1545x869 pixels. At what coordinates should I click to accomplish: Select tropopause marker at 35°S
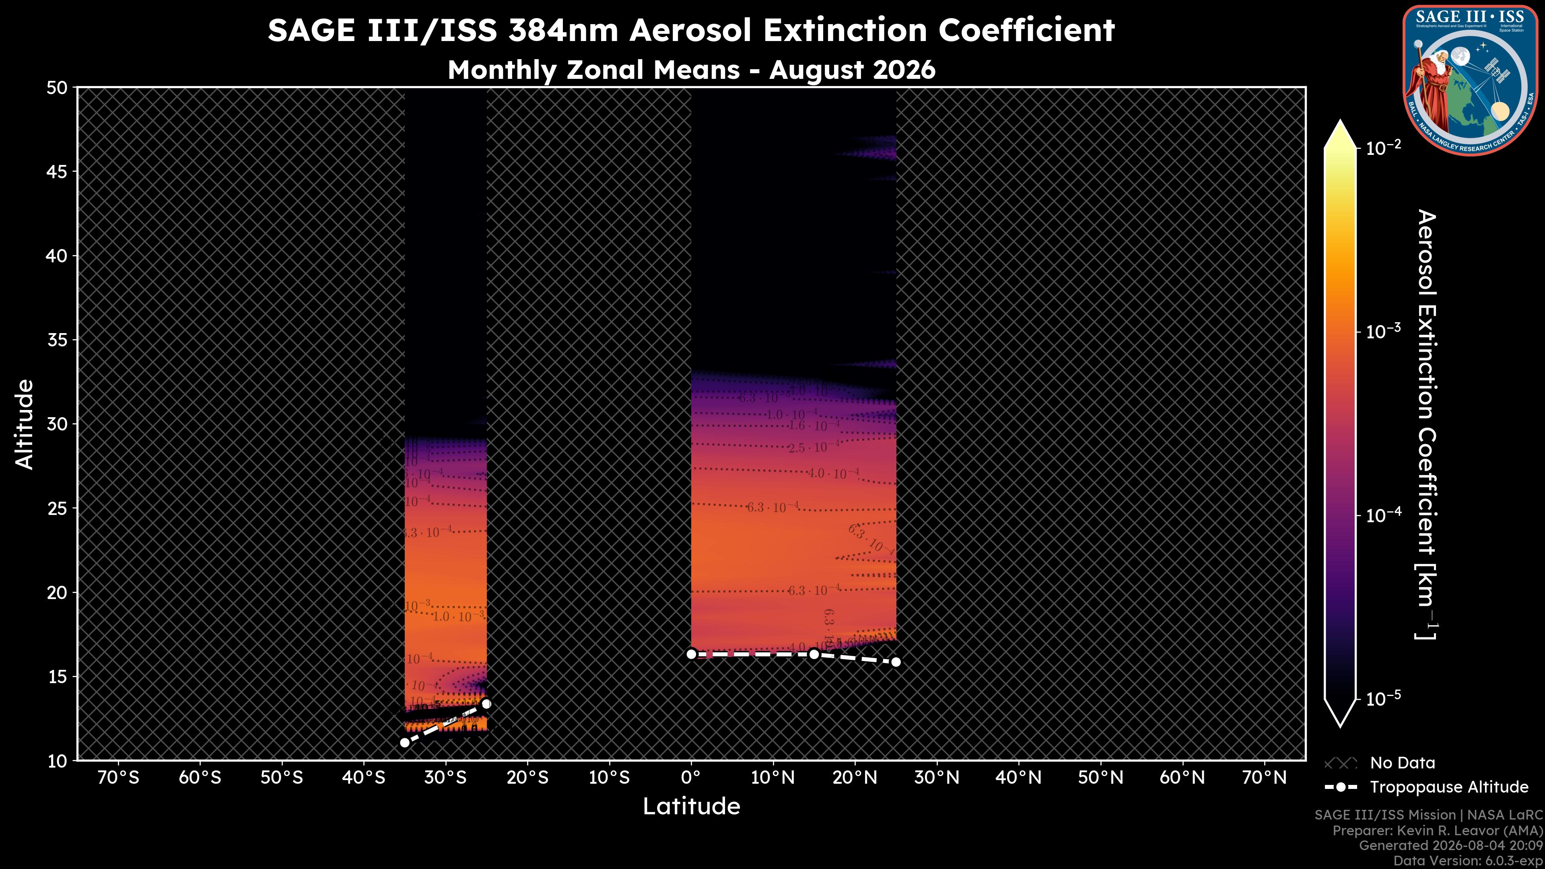(x=405, y=742)
